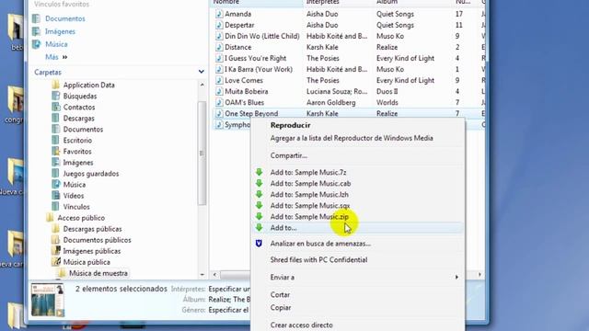
Task: Click the Intérpretes column header
Action: 322,2
